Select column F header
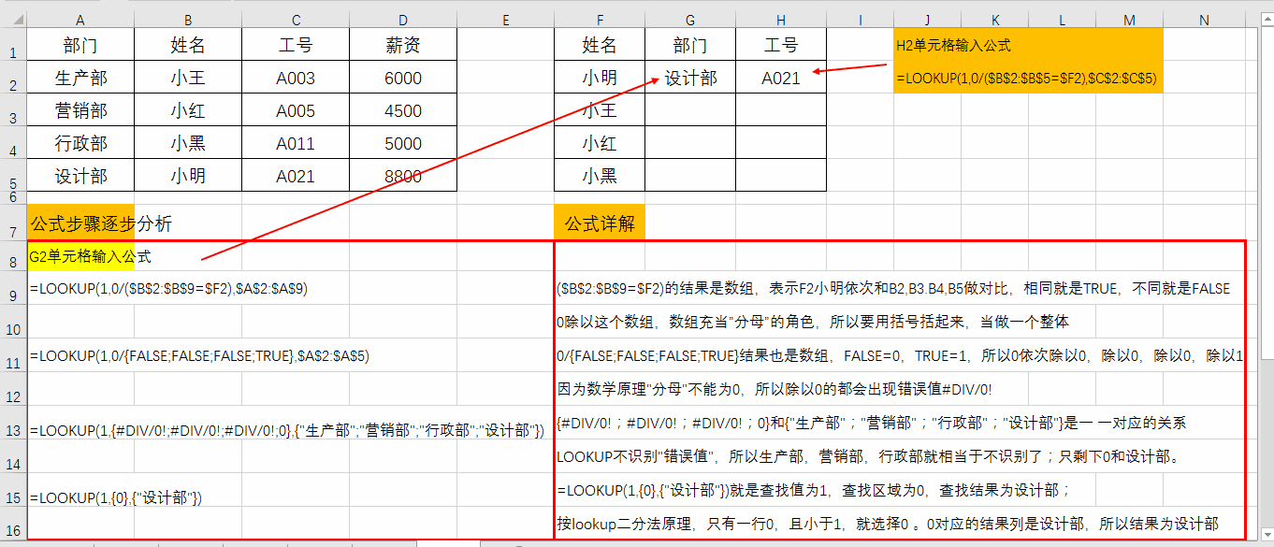This screenshot has height=547, width=1274. 600,18
